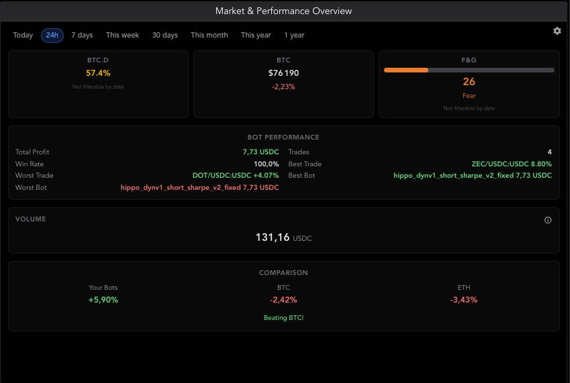Select This year range
The height and width of the screenshot is (383, 570).
(x=256, y=35)
